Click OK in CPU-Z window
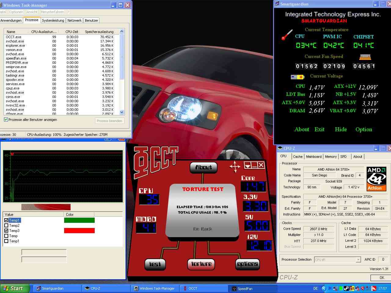 (382, 278)
